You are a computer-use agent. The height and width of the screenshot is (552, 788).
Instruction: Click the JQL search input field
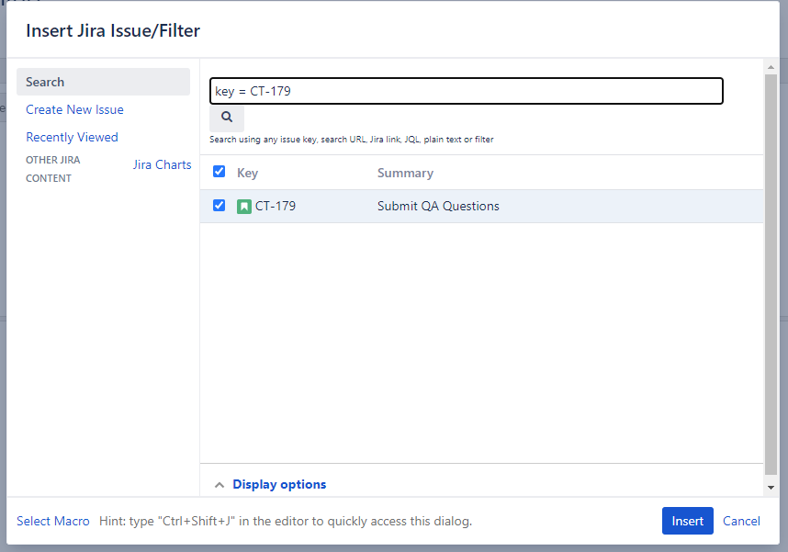pyautogui.click(x=467, y=91)
